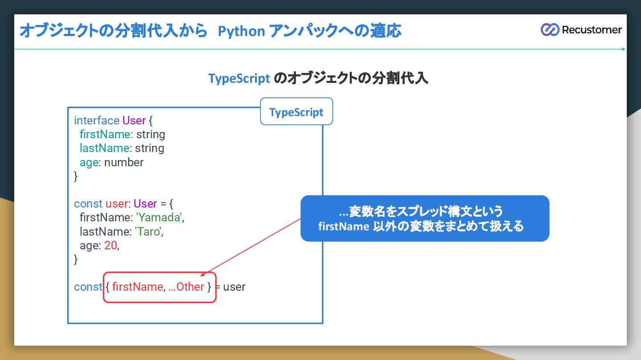Select the 'const user: User = {' line

click(x=124, y=204)
